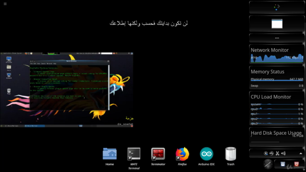
Task: Click Firefox icon in embedded video top panel
Action: [x=26, y=53]
